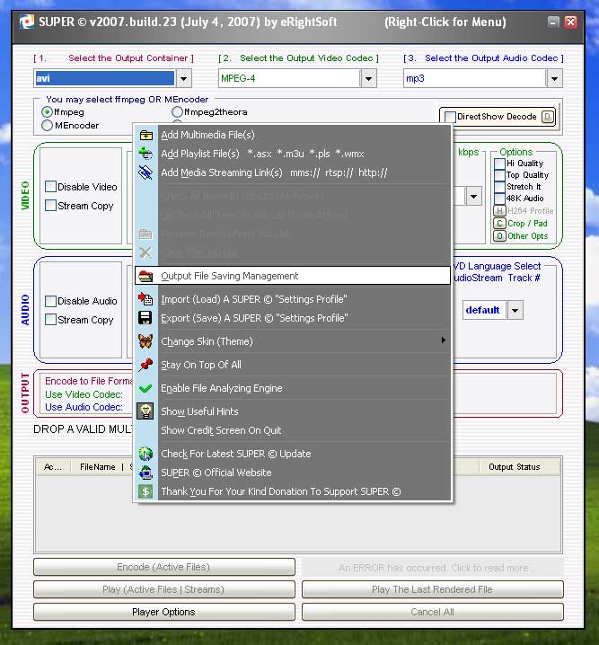
Task: Click the C icon for Crop / Pad
Action: point(499,224)
